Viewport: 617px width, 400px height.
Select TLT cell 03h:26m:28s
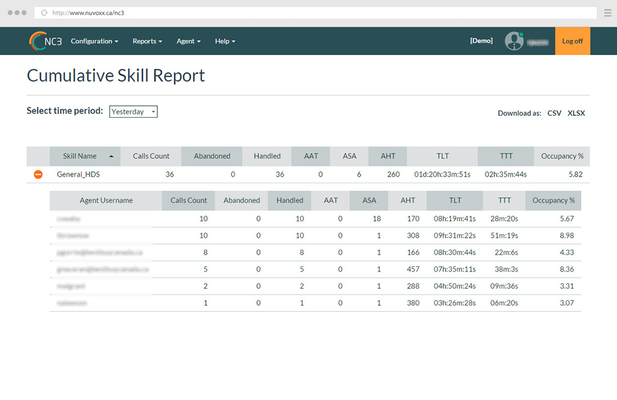coord(455,303)
